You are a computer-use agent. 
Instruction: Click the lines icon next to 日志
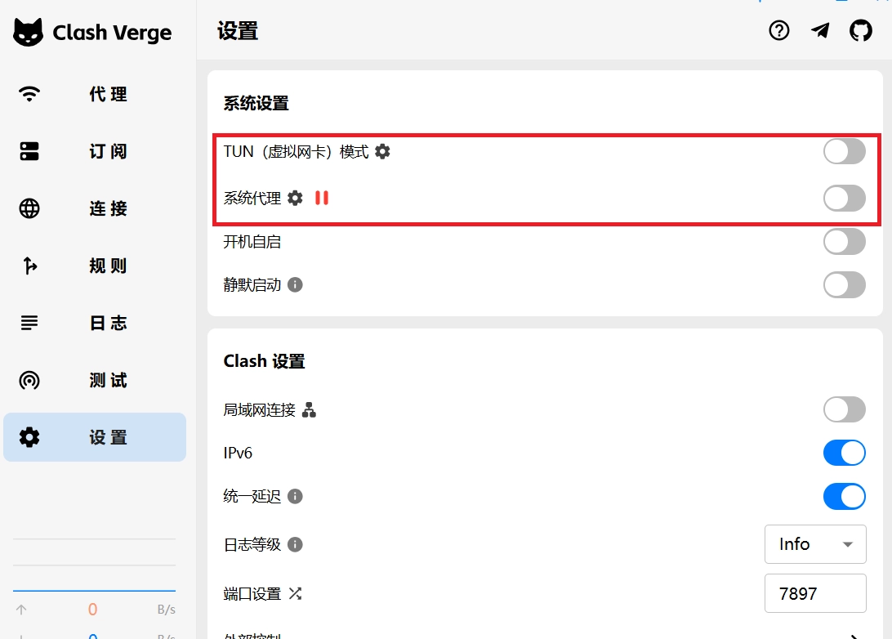(29, 323)
